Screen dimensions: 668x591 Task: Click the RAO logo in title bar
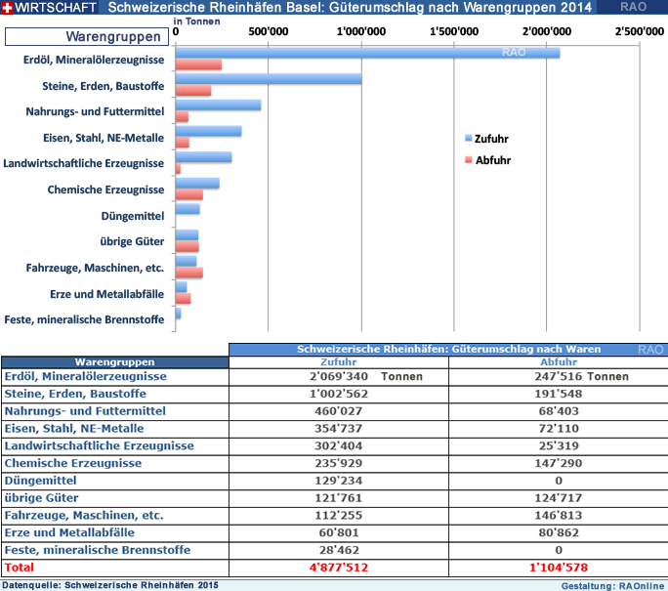tap(632, 8)
